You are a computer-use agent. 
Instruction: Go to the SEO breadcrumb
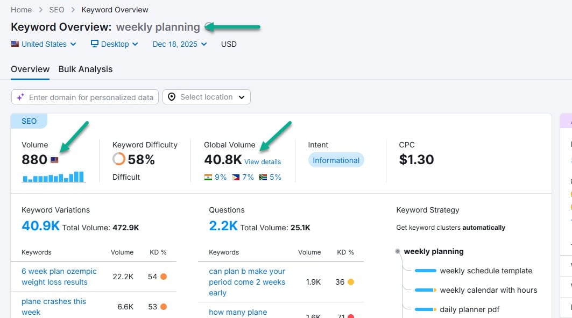[x=57, y=10]
